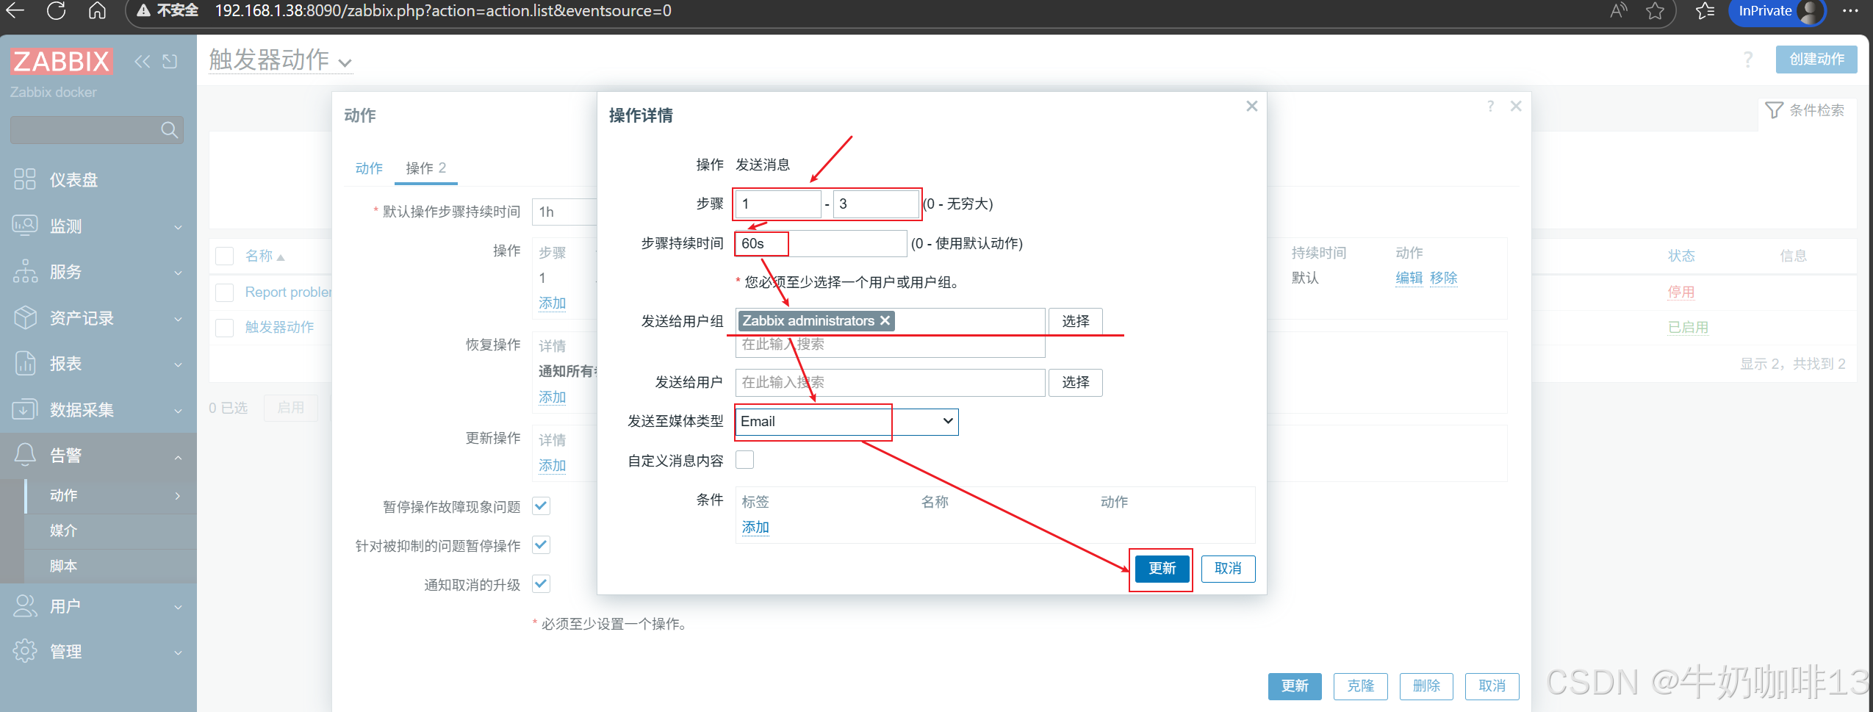Click the browser back arrow
This screenshot has height=712, width=1873.
coord(15,10)
